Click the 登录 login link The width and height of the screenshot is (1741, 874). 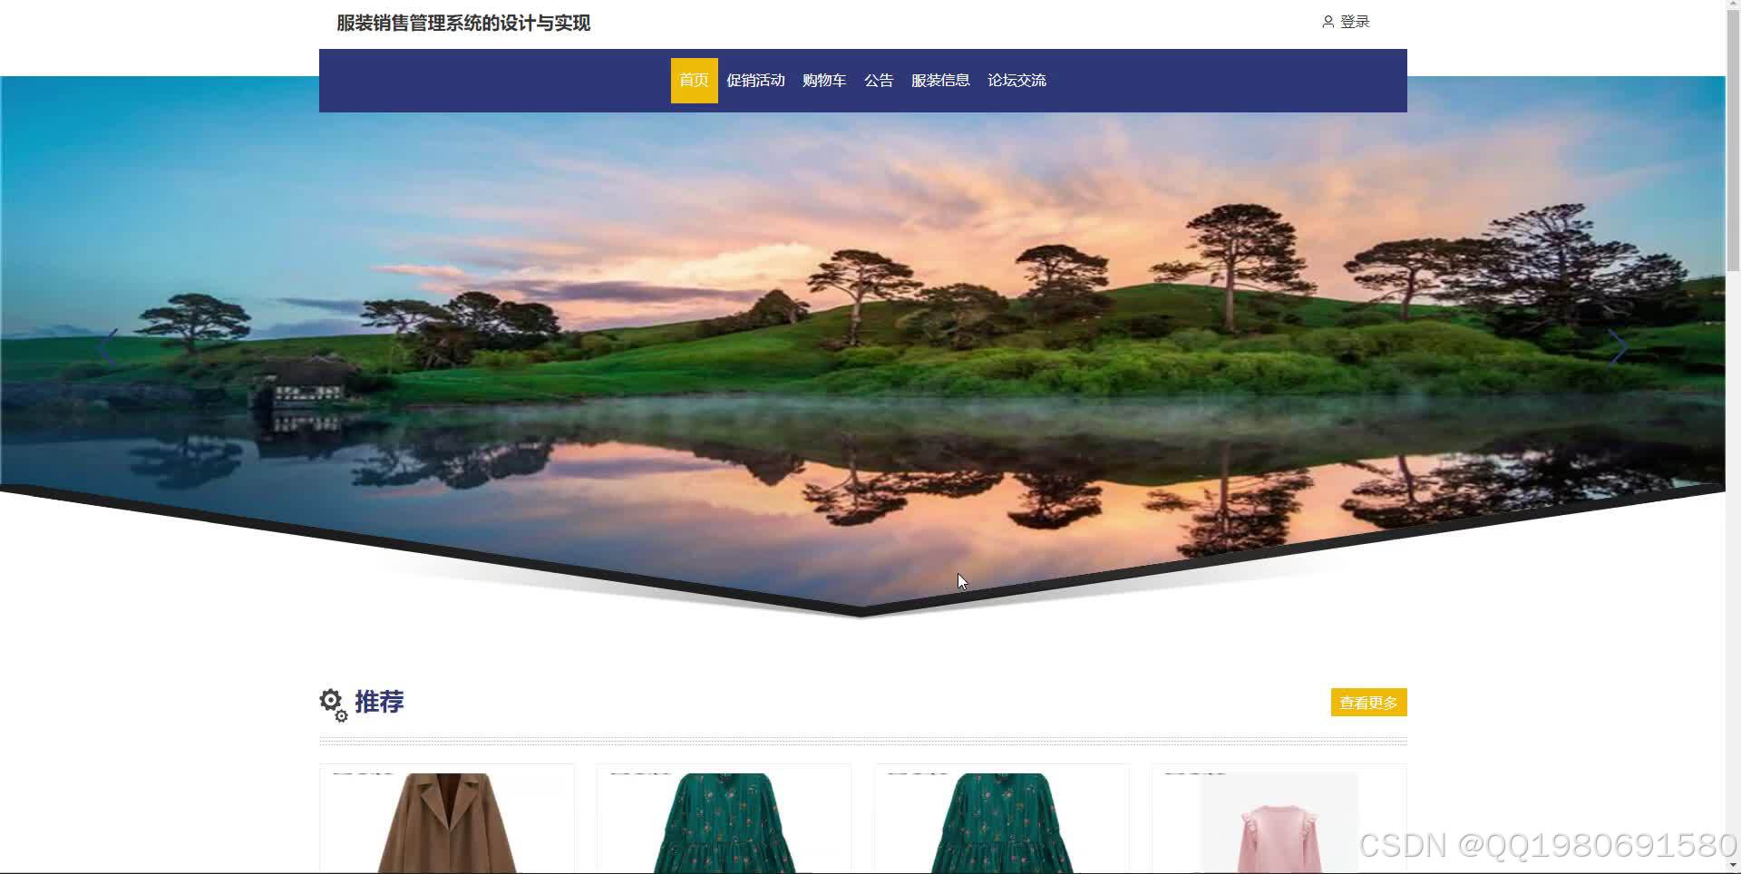click(x=1355, y=22)
